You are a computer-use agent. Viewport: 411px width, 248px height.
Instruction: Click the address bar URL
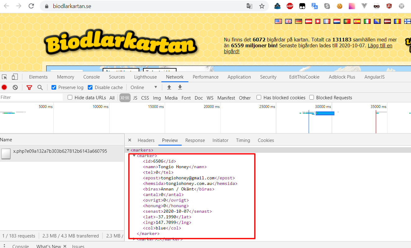coord(72,6)
